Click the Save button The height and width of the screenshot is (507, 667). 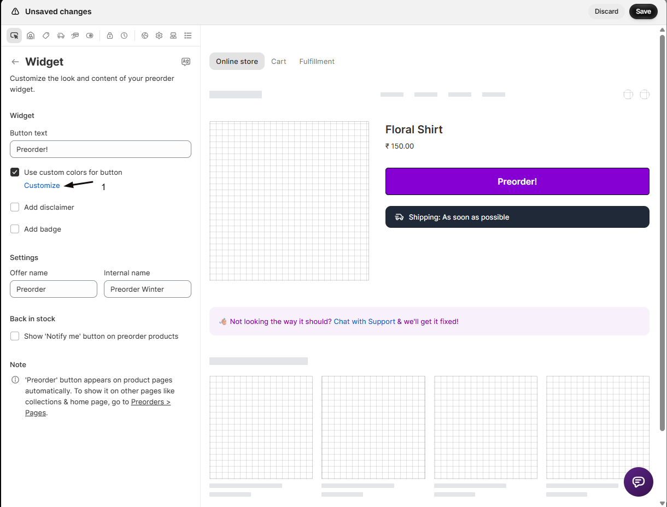(x=643, y=11)
